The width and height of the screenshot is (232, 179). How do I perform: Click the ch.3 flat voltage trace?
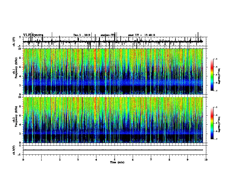(113, 150)
